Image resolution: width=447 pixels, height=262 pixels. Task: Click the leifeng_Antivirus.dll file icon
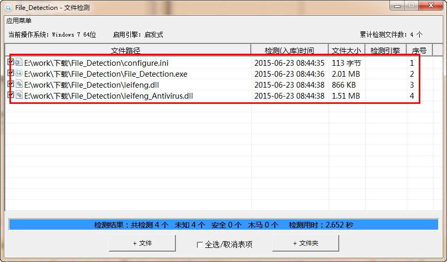pos(19,95)
